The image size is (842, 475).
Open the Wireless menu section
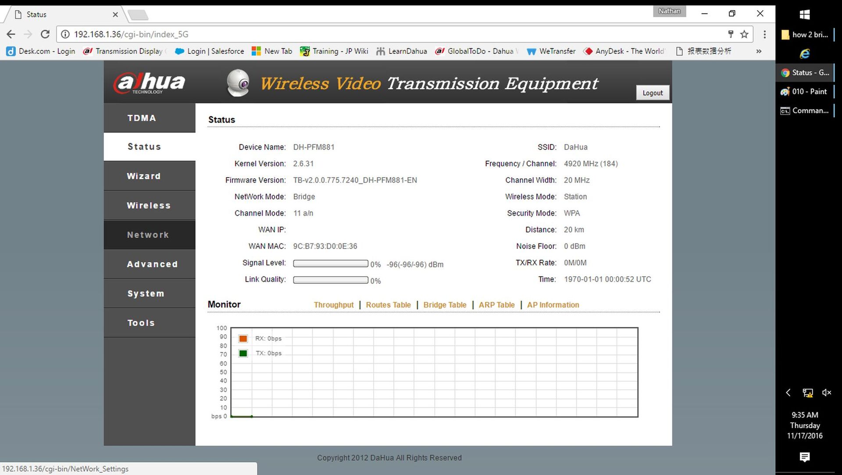click(149, 205)
